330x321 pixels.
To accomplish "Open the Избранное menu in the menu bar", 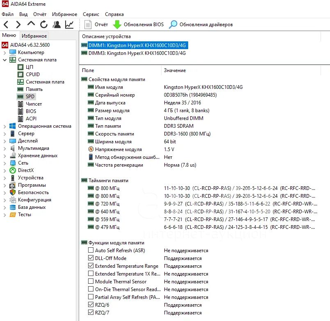I will pos(65,14).
